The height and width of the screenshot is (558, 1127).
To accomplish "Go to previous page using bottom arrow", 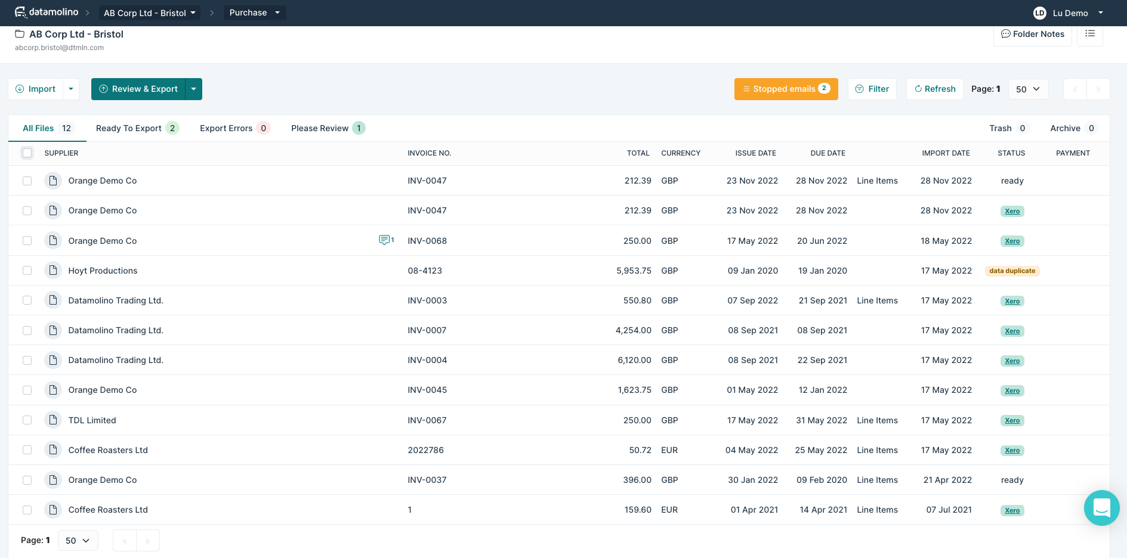I will point(125,541).
